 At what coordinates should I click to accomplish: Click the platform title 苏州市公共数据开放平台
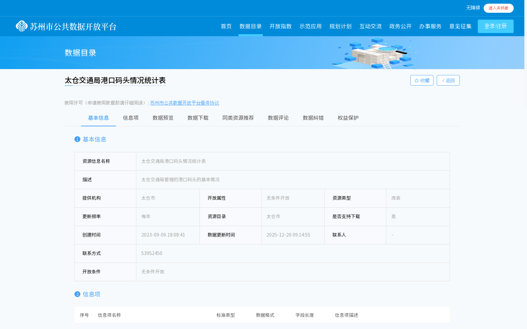coord(73,27)
